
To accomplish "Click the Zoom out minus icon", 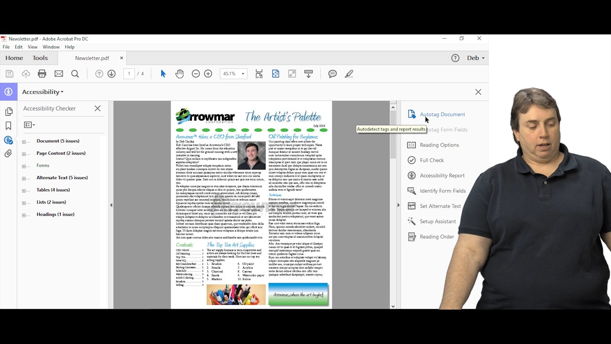I will (x=196, y=74).
